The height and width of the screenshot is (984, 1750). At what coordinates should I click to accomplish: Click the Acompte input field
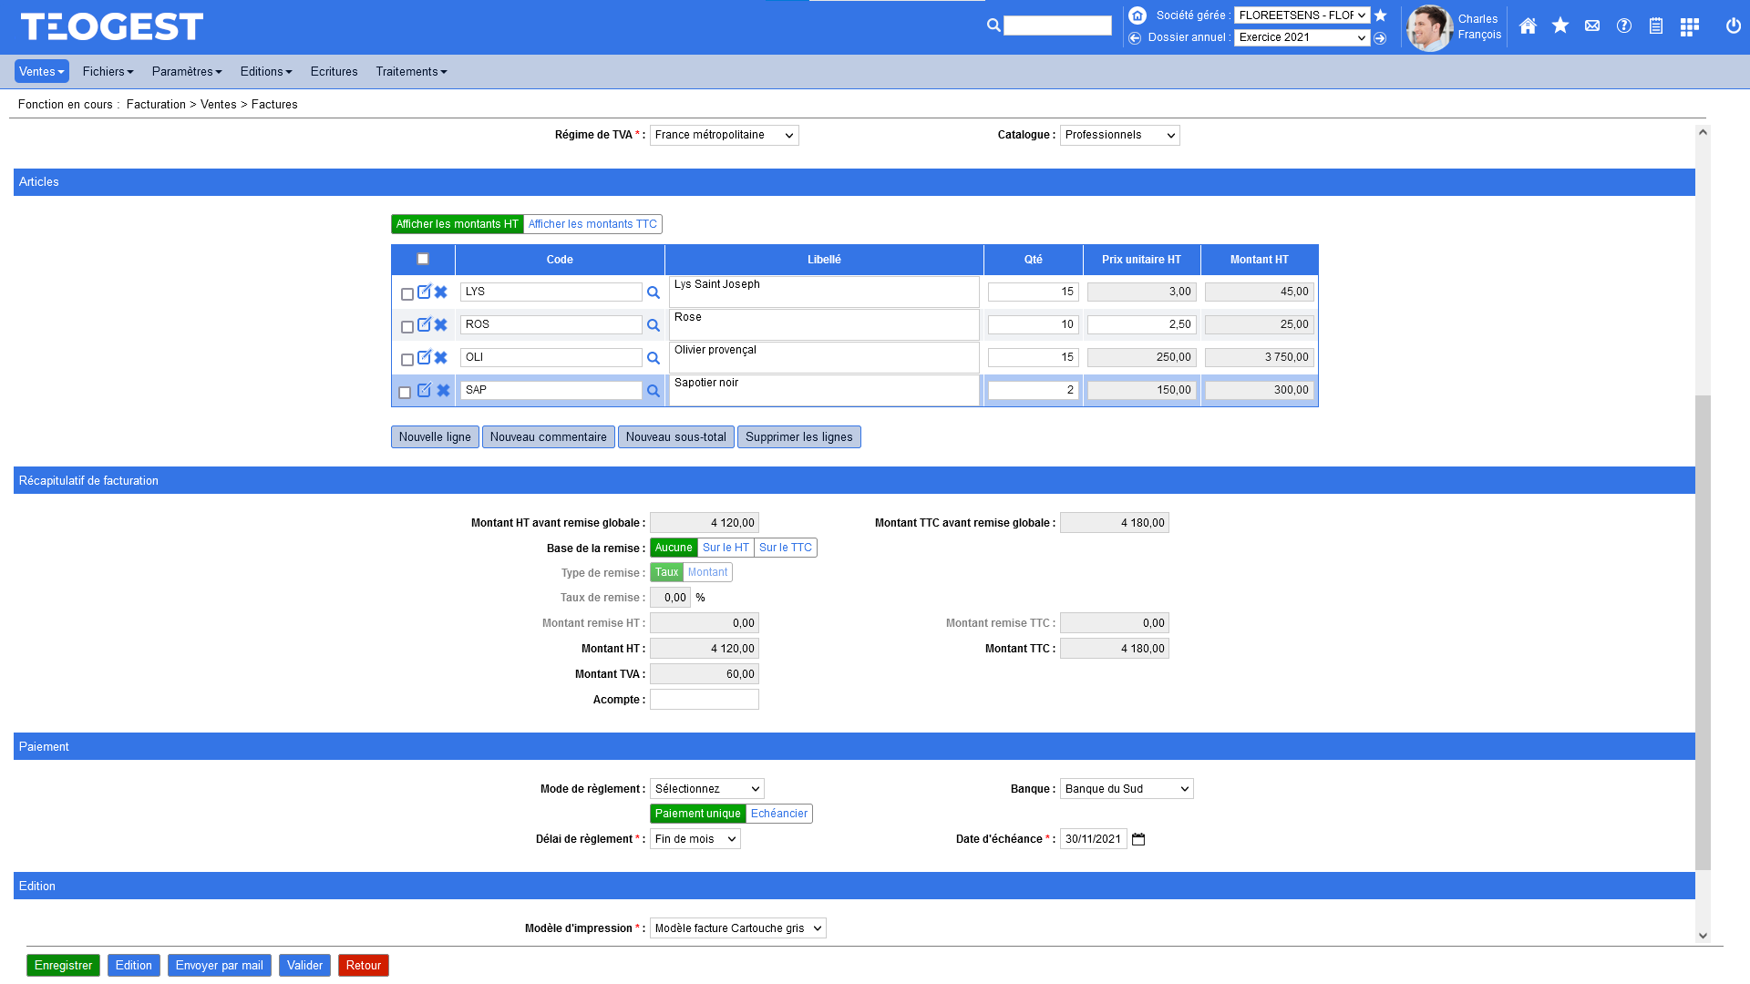tap(704, 700)
